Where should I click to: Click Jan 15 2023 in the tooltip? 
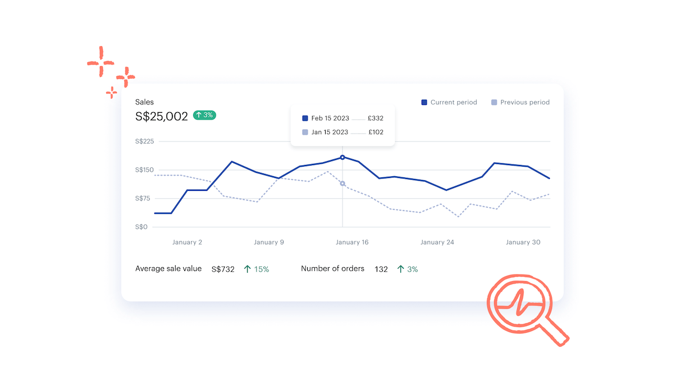coord(330,132)
